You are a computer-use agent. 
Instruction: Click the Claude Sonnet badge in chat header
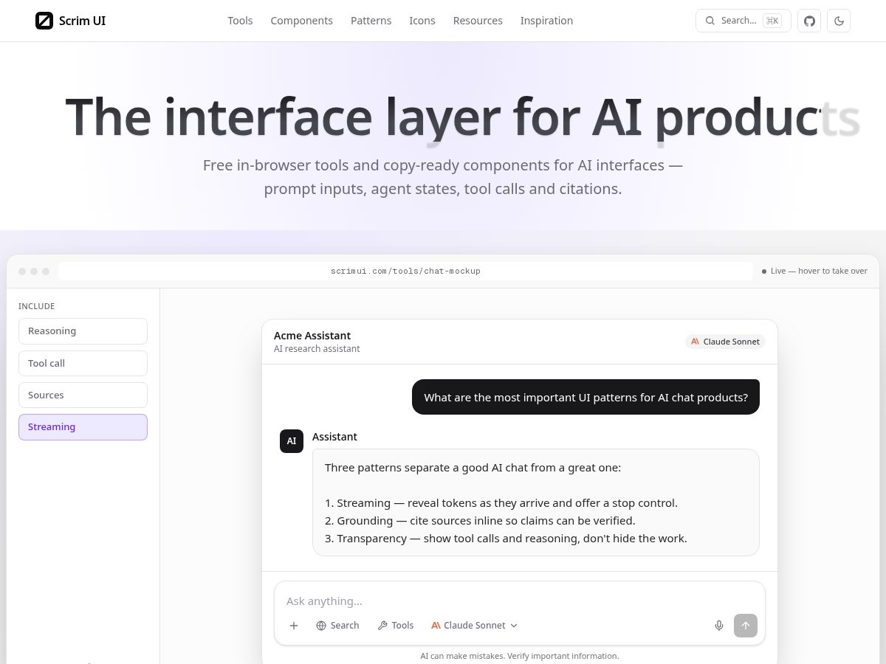click(725, 342)
